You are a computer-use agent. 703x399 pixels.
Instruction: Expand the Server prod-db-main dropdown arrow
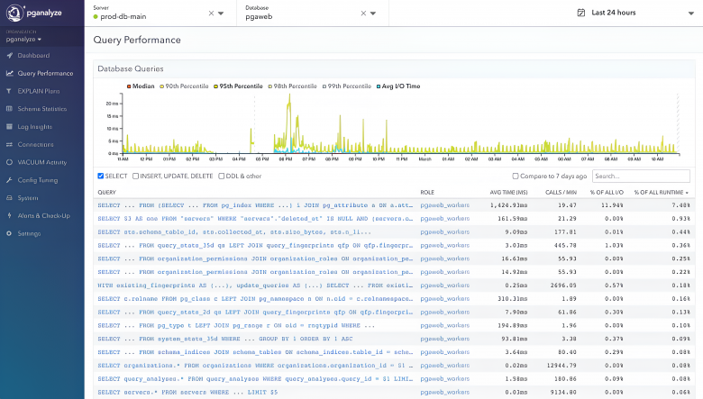pyautogui.click(x=221, y=14)
